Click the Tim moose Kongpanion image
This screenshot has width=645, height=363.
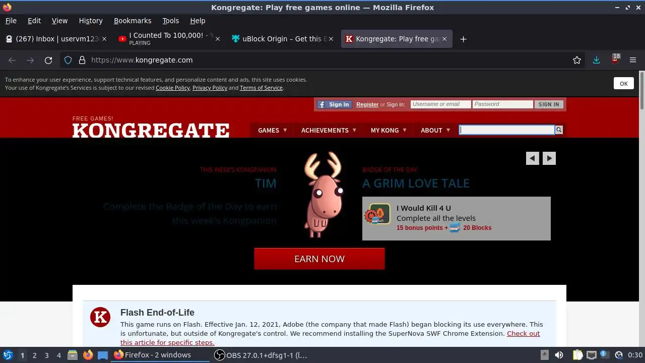pos(323,195)
